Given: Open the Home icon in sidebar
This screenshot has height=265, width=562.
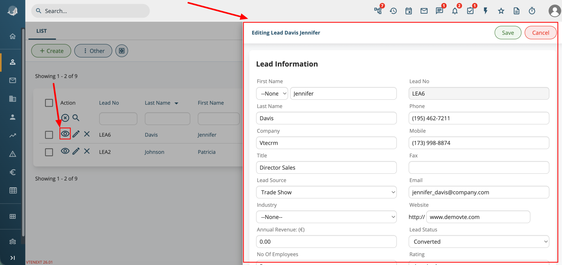Looking at the screenshot, I should pyautogui.click(x=13, y=36).
